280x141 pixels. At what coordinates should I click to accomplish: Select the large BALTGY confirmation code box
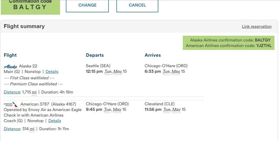30,7
